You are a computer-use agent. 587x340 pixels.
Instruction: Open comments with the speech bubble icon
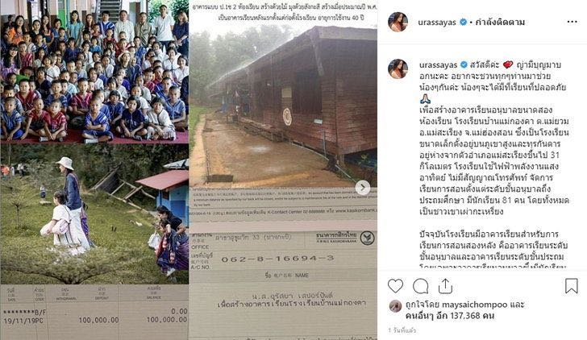point(420,286)
